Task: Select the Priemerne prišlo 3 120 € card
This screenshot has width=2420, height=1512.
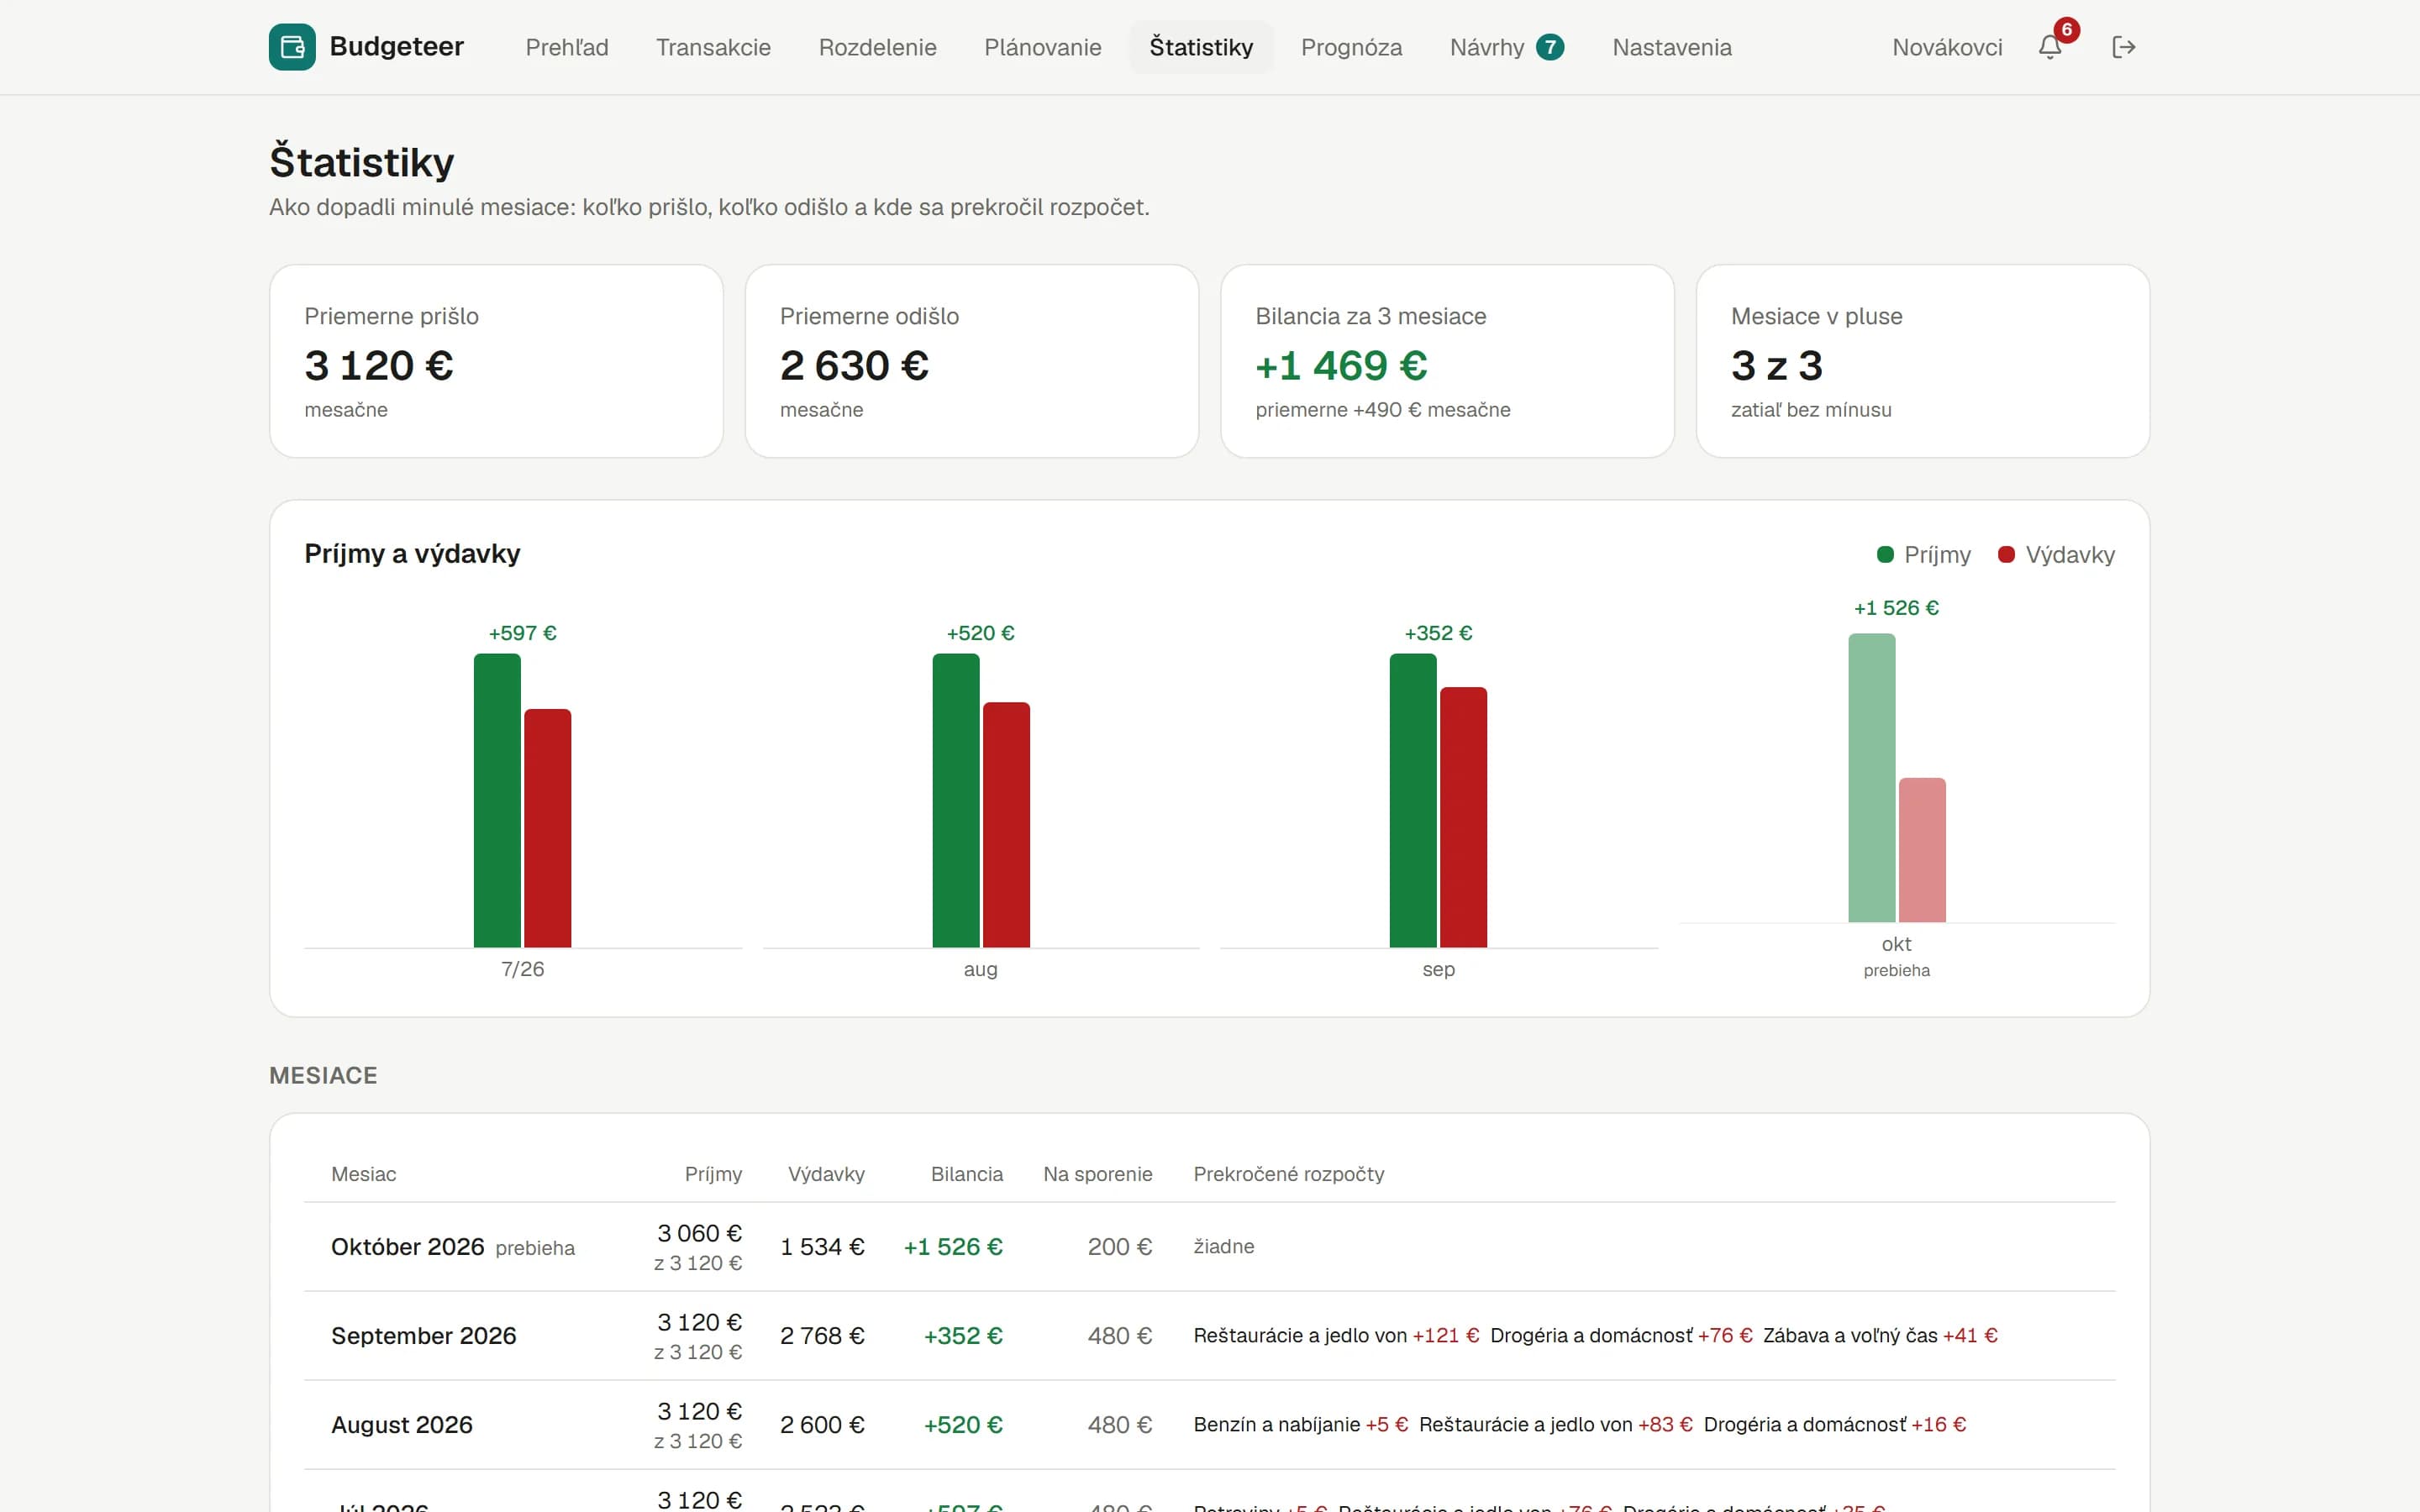Action: point(496,361)
